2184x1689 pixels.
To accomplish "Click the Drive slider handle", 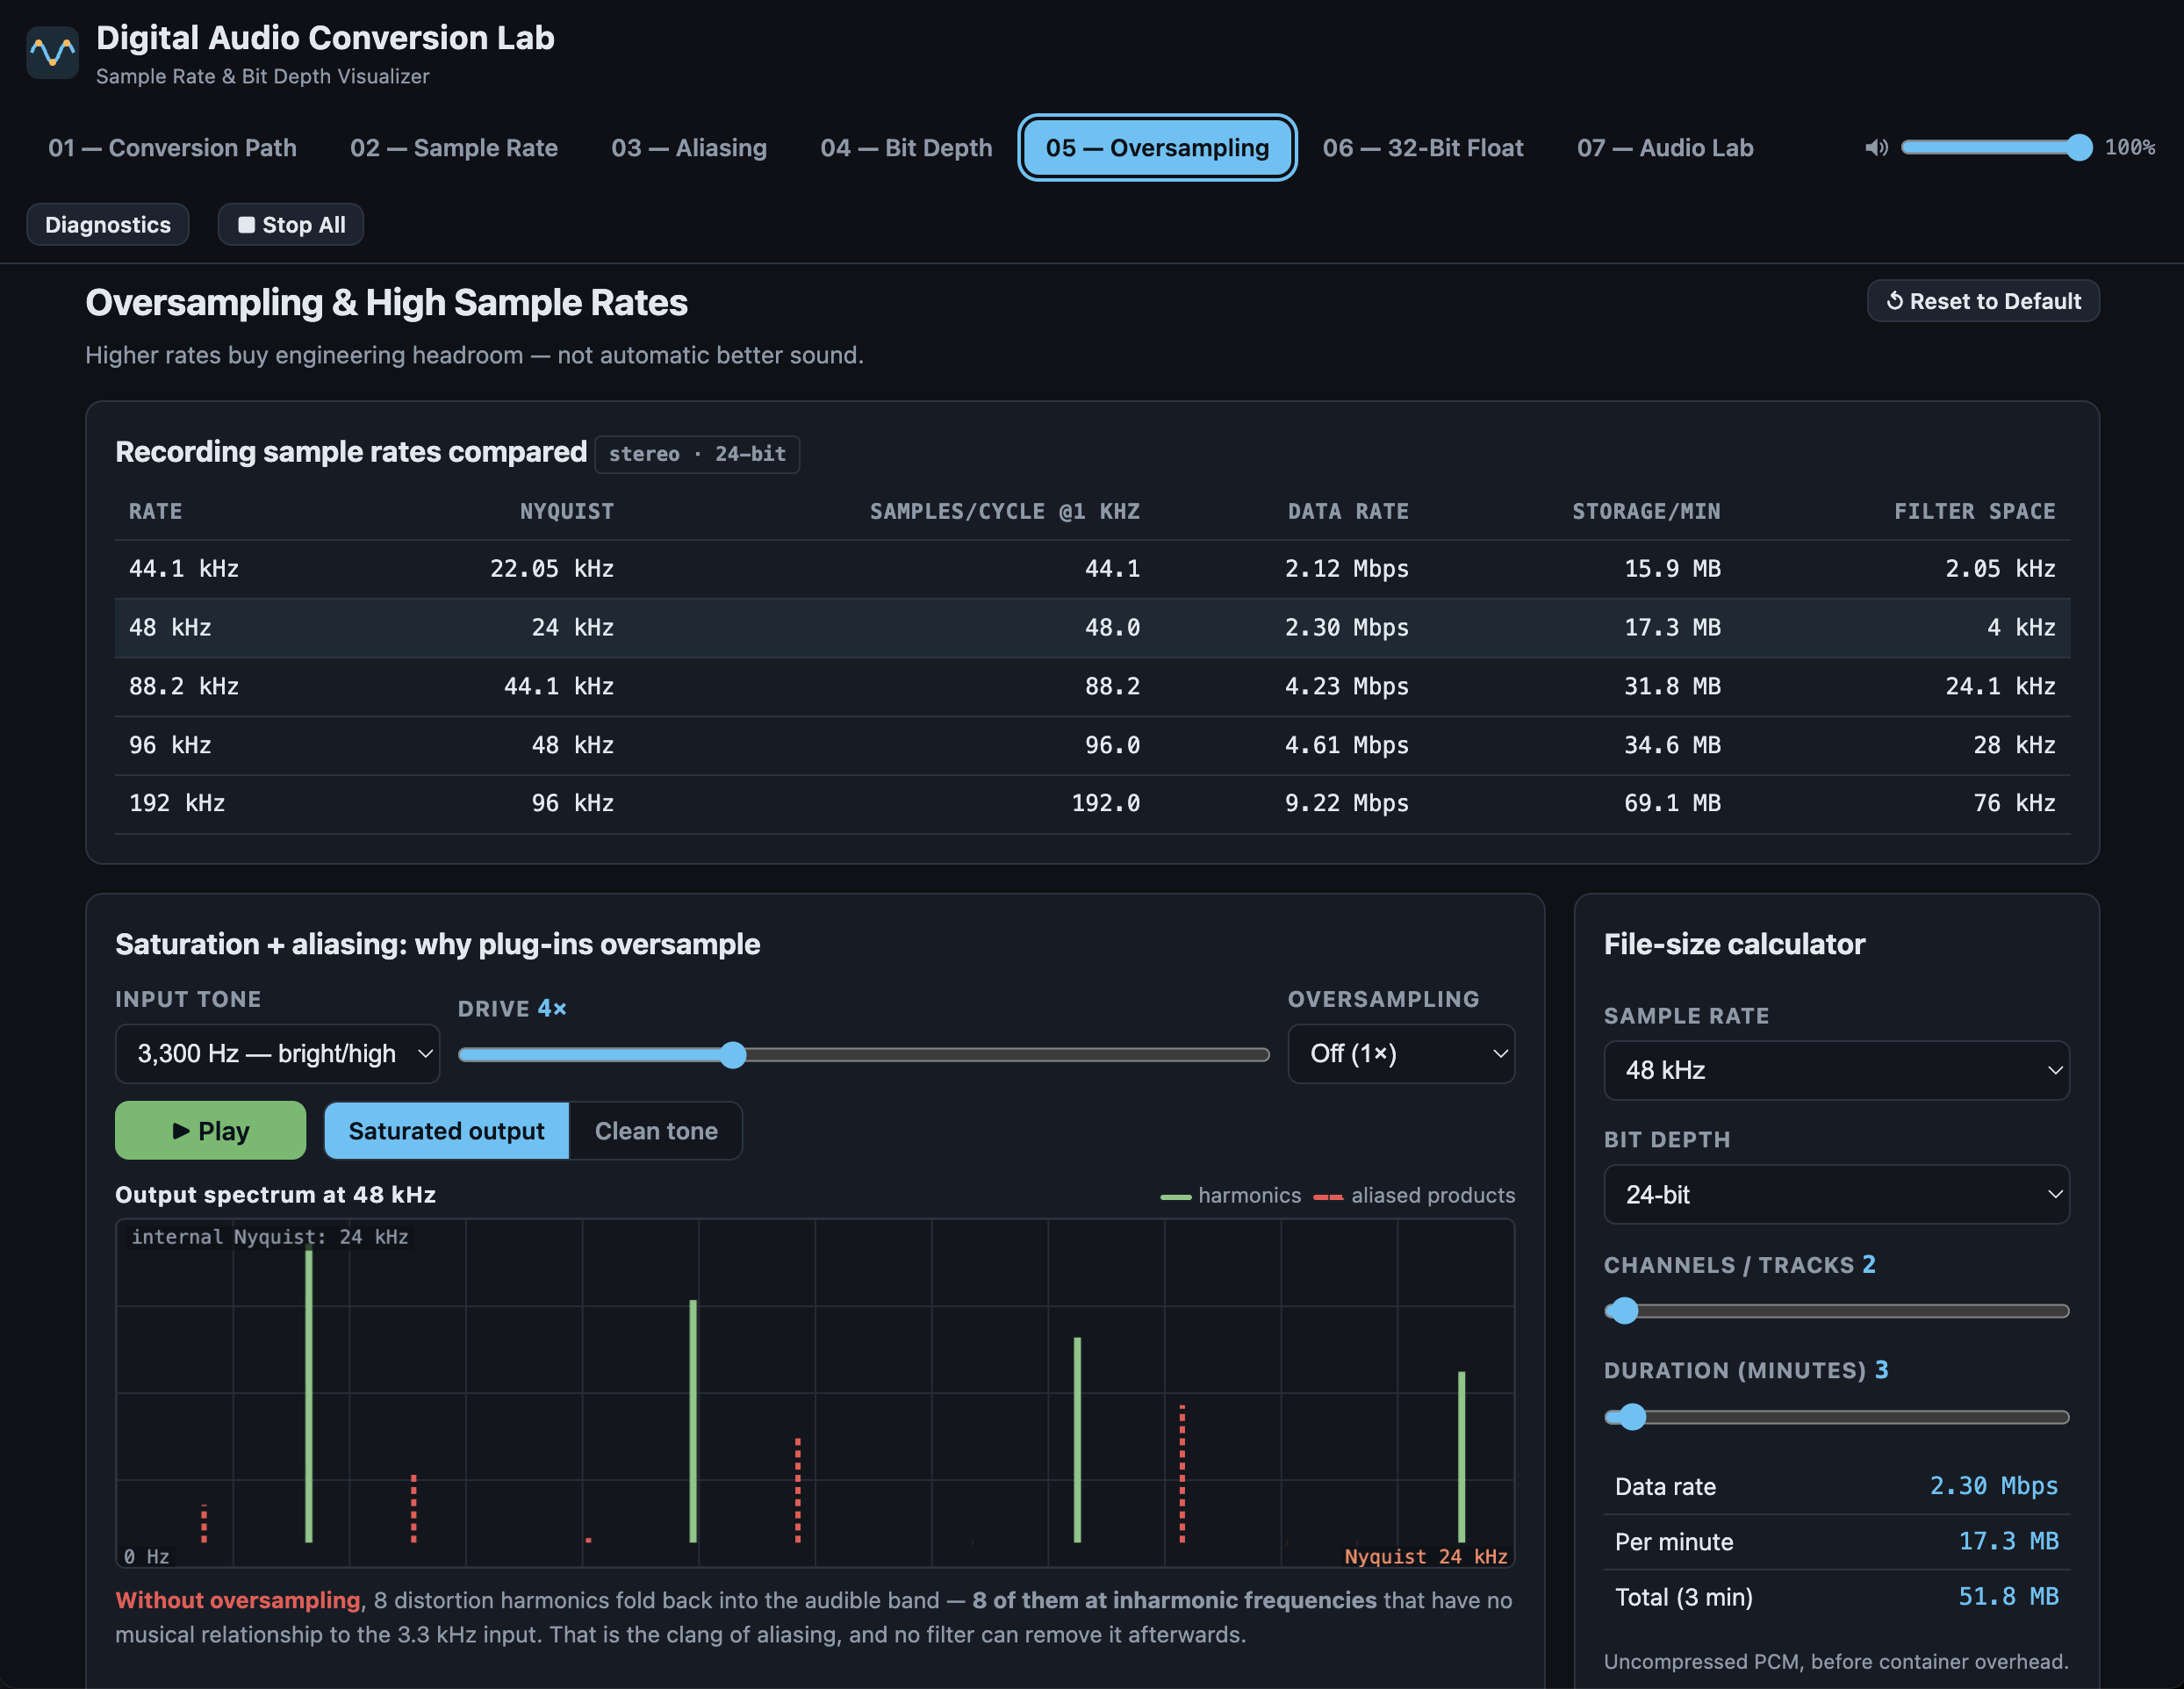I will point(733,1055).
